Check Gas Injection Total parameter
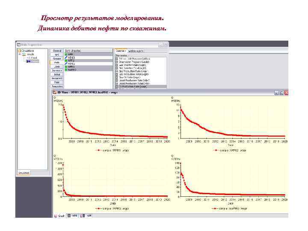The width and height of the screenshot is (308, 231). (117, 68)
